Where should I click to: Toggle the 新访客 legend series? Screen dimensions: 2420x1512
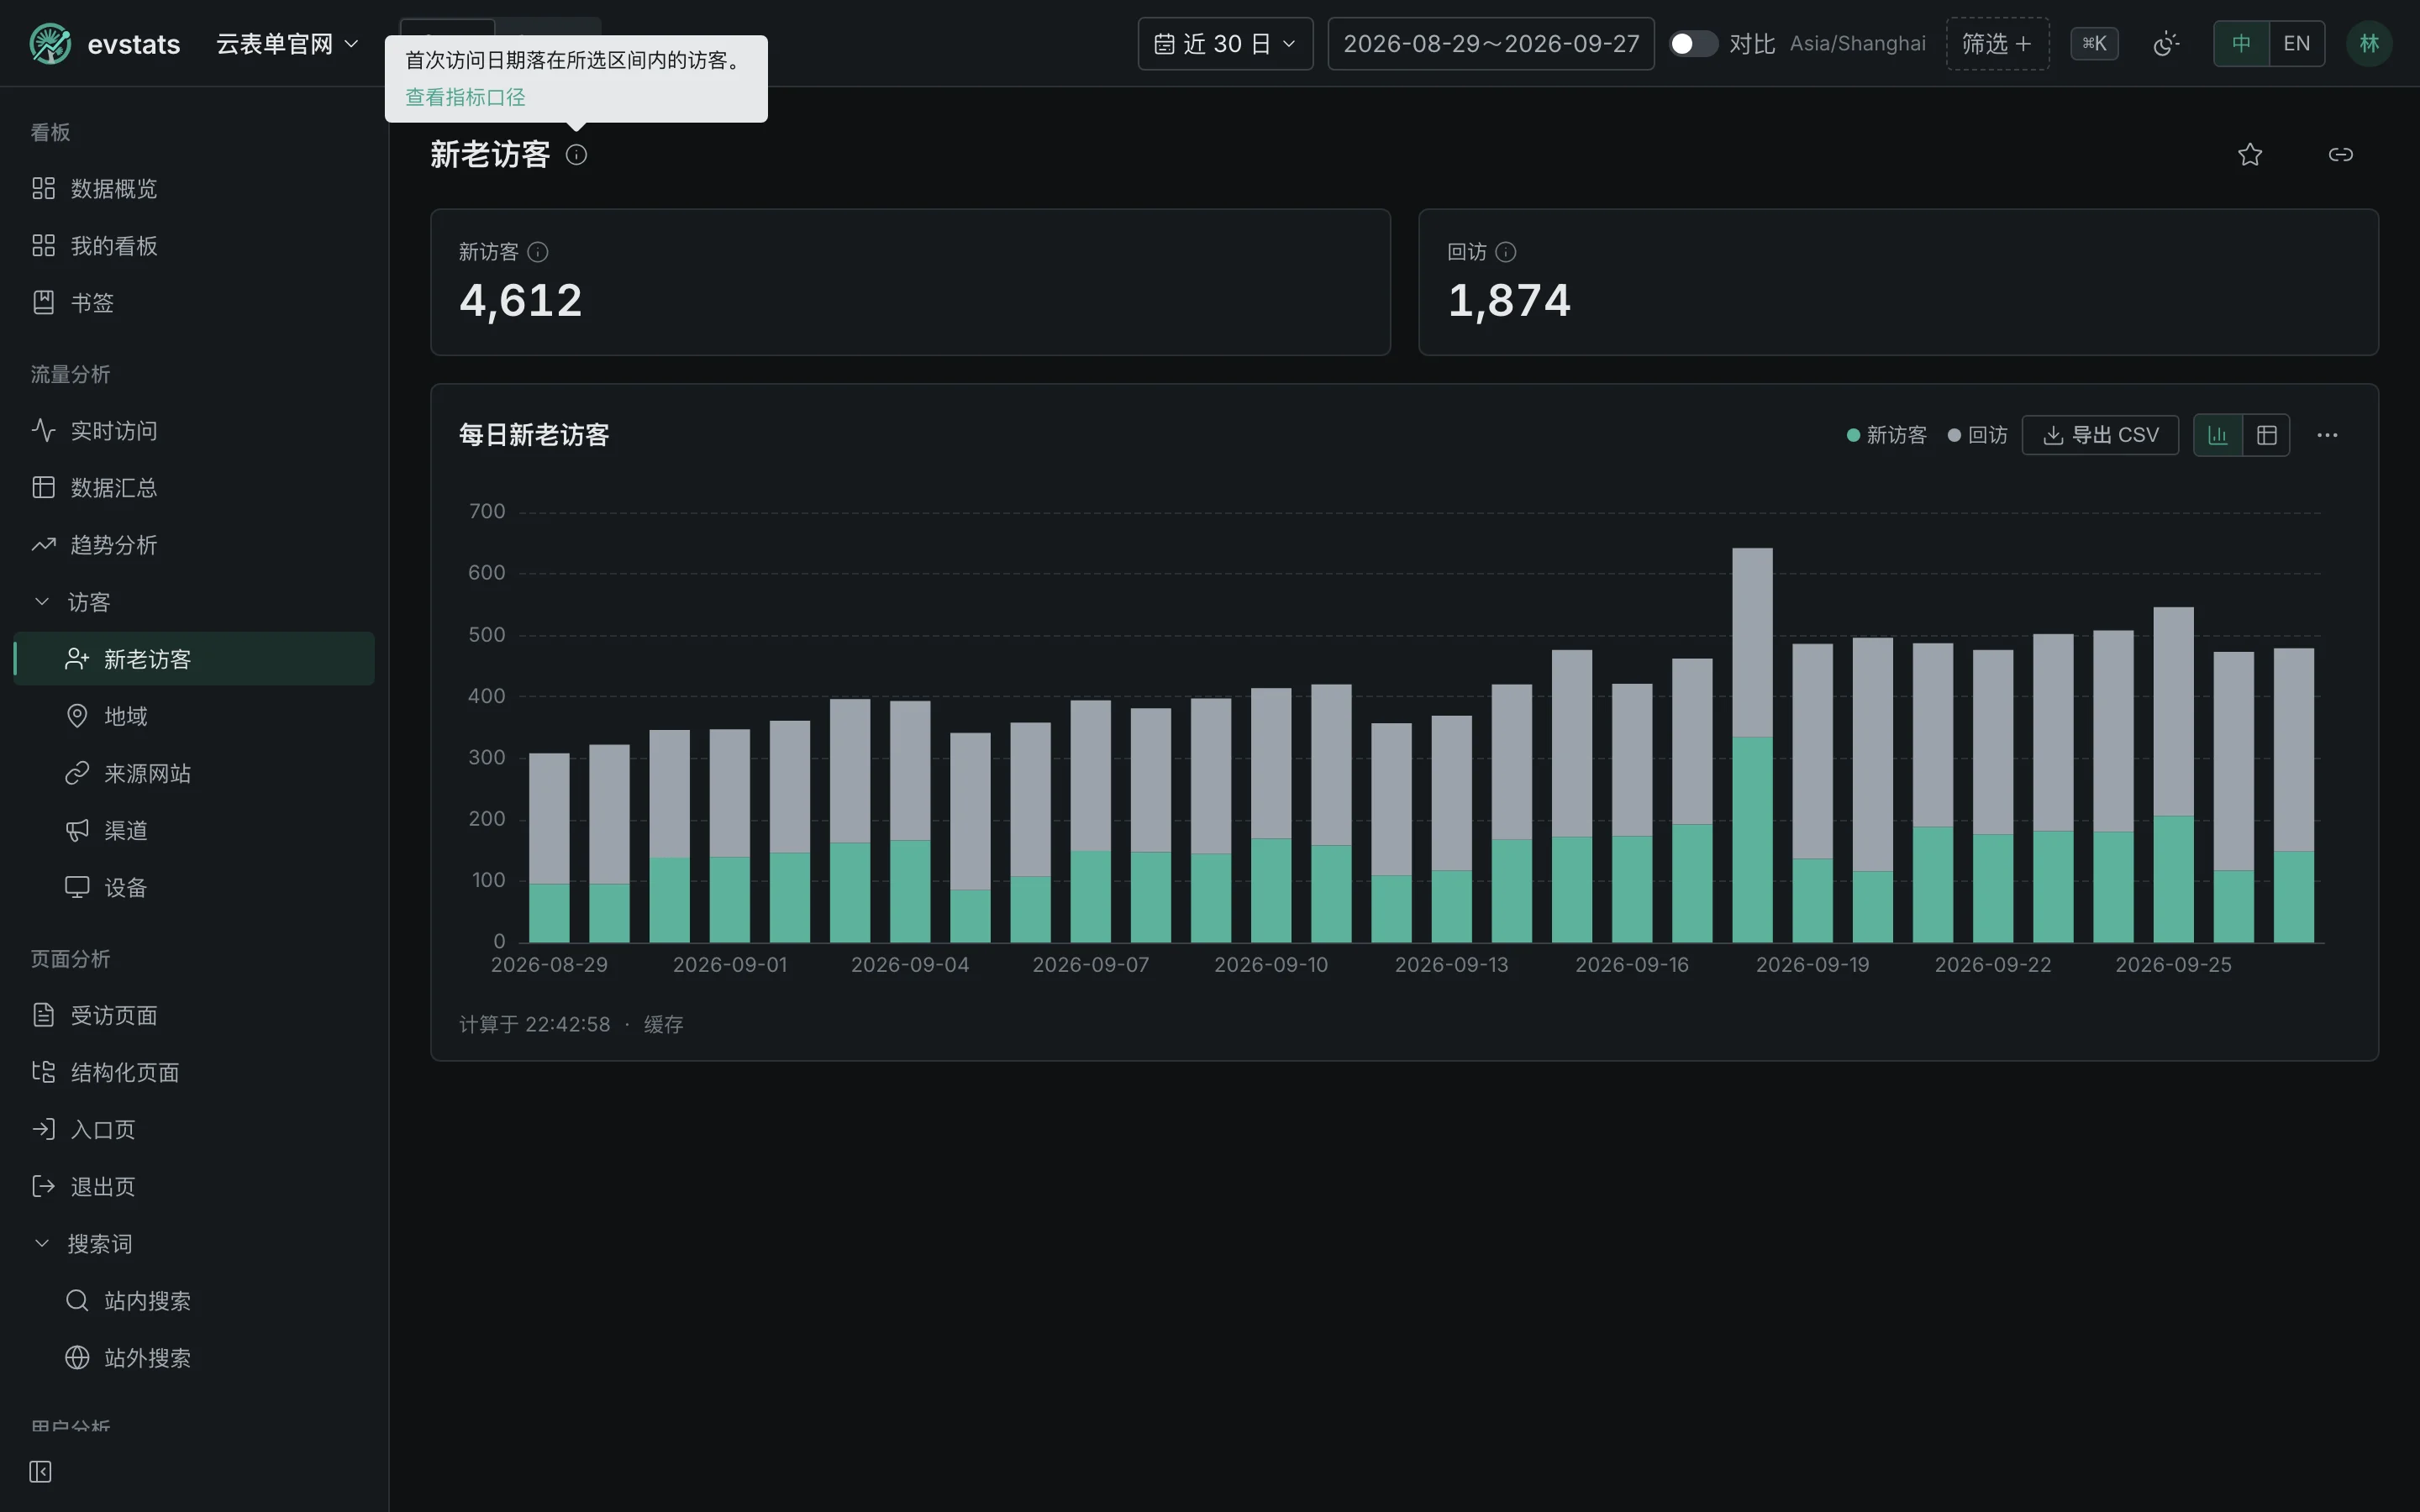tap(1886, 435)
